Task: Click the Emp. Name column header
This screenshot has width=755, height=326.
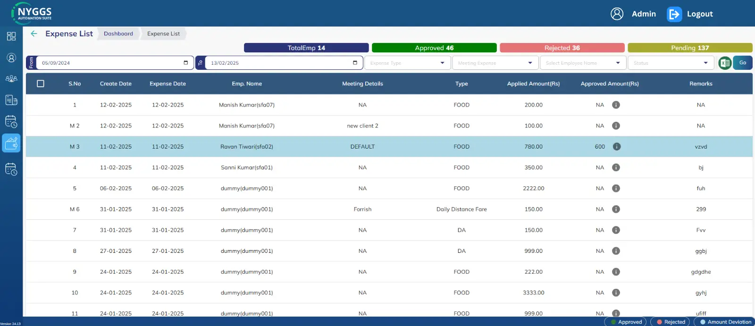Action: tap(247, 84)
